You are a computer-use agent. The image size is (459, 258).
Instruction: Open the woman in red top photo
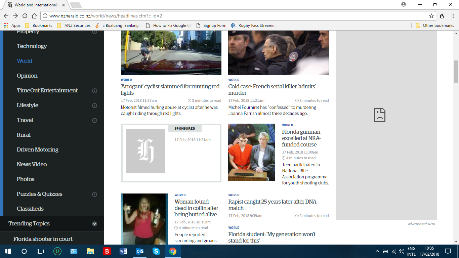point(144,219)
